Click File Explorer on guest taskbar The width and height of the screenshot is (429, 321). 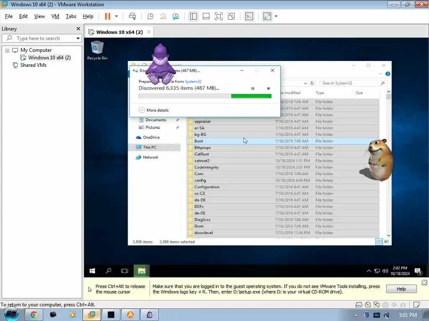pos(142,271)
